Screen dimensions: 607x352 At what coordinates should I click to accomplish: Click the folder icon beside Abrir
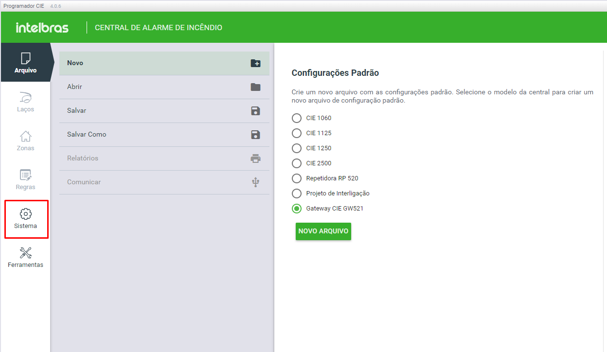[255, 87]
